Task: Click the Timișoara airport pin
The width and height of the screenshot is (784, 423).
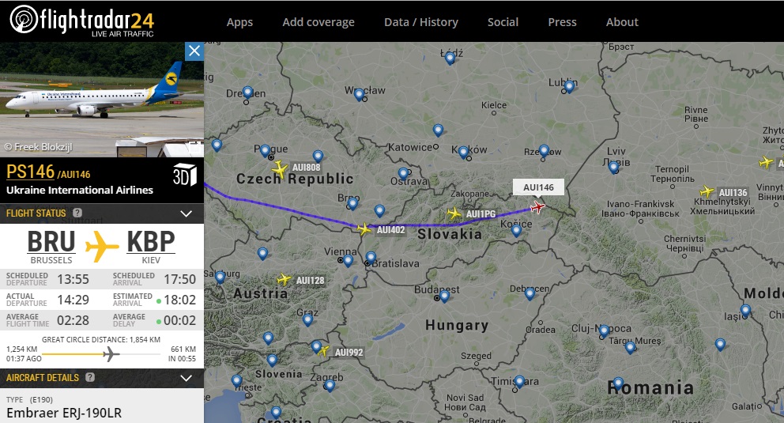Action: [x=519, y=383]
